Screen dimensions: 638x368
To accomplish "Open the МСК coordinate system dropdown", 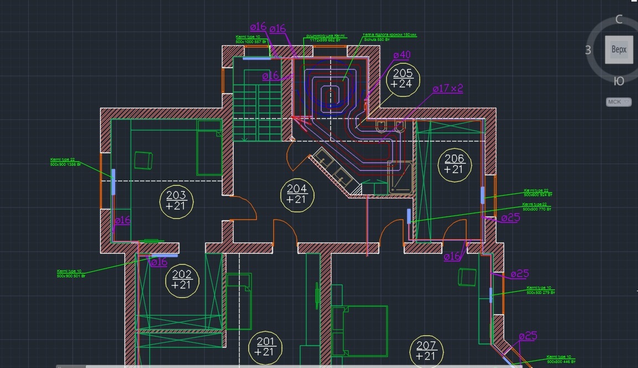I will coord(618,102).
